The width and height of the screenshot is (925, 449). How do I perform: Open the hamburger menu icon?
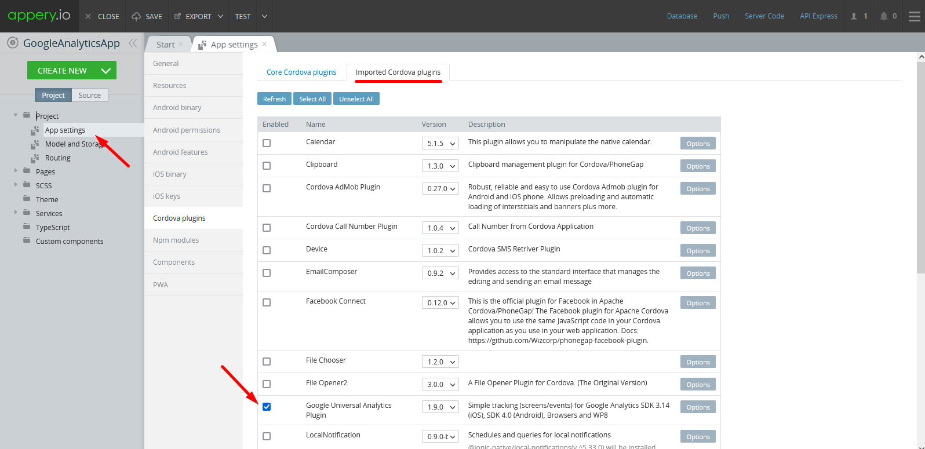pyautogui.click(x=915, y=16)
